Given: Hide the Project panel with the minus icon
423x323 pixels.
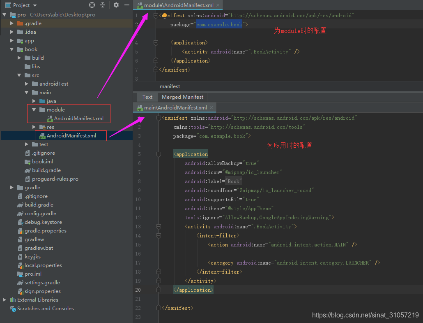Looking at the screenshot, I should 127,5.
